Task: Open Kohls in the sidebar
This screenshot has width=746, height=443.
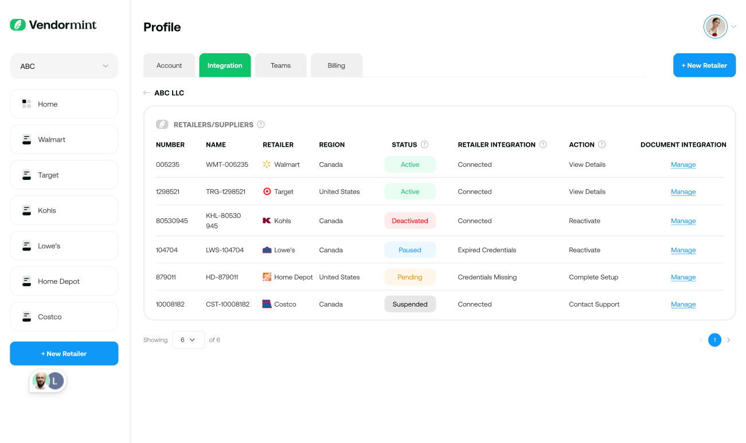Action: pyautogui.click(x=64, y=210)
